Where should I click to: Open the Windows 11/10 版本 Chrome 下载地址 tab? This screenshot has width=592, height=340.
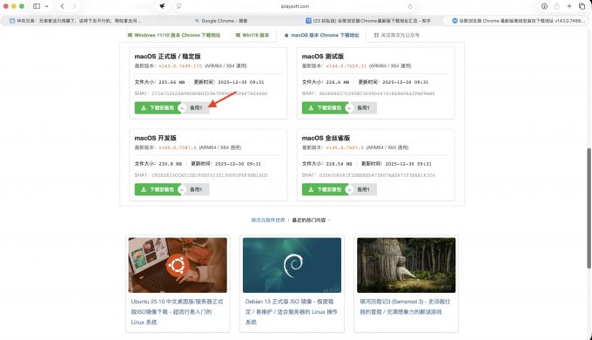tap(173, 35)
